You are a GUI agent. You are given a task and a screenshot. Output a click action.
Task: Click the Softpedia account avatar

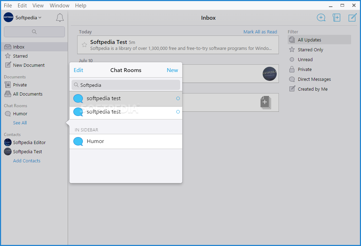click(8, 18)
